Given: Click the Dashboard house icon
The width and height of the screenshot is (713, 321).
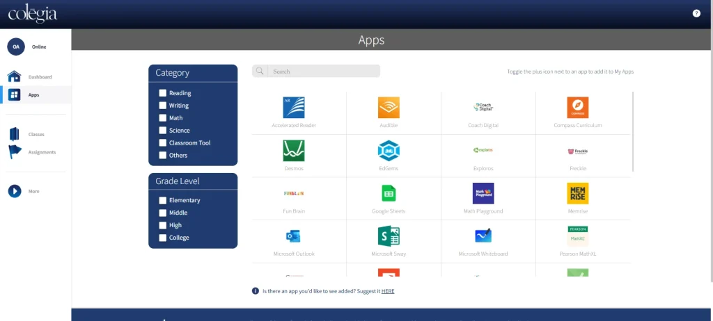Looking at the screenshot, I should pyautogui.click(x=15, y=76).
